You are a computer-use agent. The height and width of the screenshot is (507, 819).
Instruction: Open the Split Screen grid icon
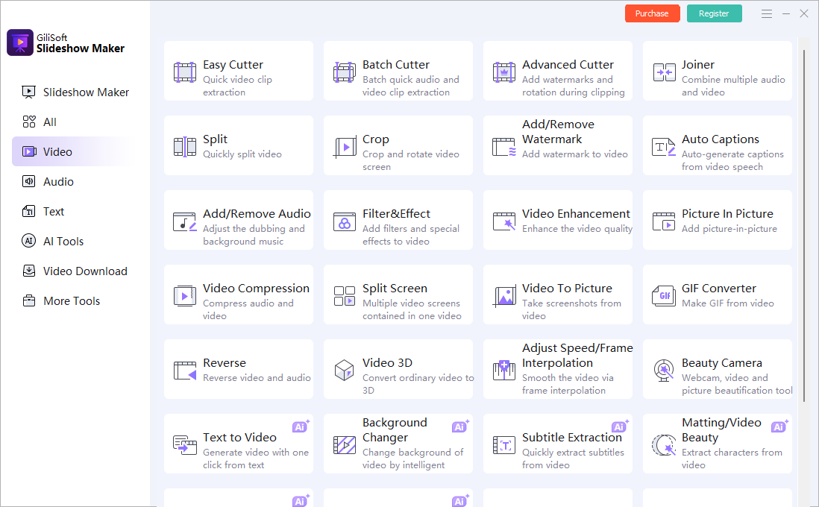coord(345,296)
